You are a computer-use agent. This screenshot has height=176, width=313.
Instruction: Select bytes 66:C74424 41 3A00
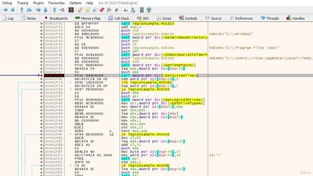tap(93, 155)
